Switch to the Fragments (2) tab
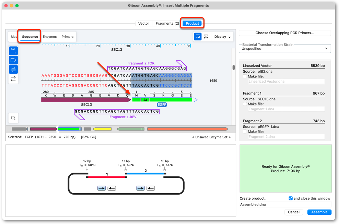 pos(167,23)
